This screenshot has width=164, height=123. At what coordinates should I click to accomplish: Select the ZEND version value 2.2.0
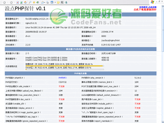point(28,45)
